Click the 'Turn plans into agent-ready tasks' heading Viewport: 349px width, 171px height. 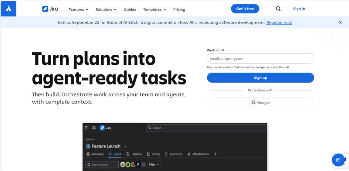[x=109, y=68]
